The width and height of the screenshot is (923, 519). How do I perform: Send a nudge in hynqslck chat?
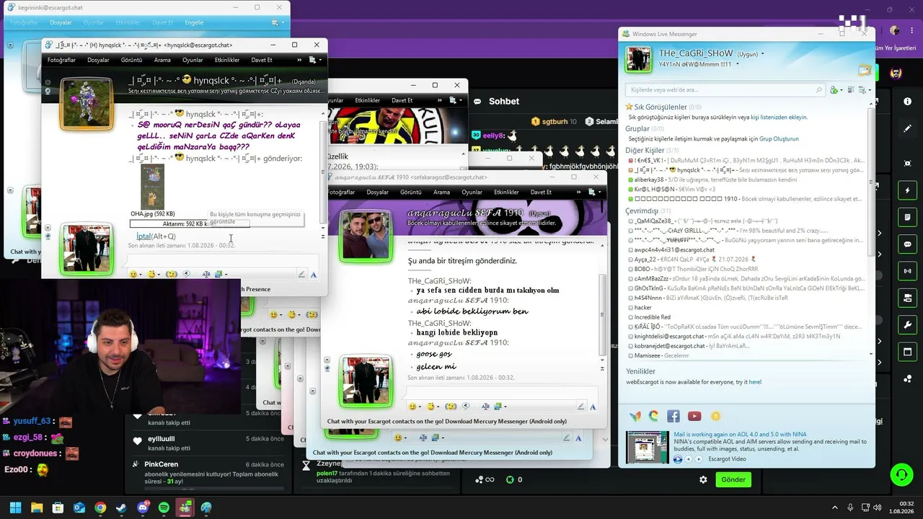point(171,274)
